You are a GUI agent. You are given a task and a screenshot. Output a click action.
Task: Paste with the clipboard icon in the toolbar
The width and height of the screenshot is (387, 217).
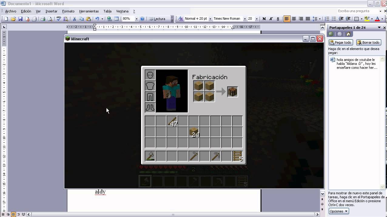click(89, 19)
